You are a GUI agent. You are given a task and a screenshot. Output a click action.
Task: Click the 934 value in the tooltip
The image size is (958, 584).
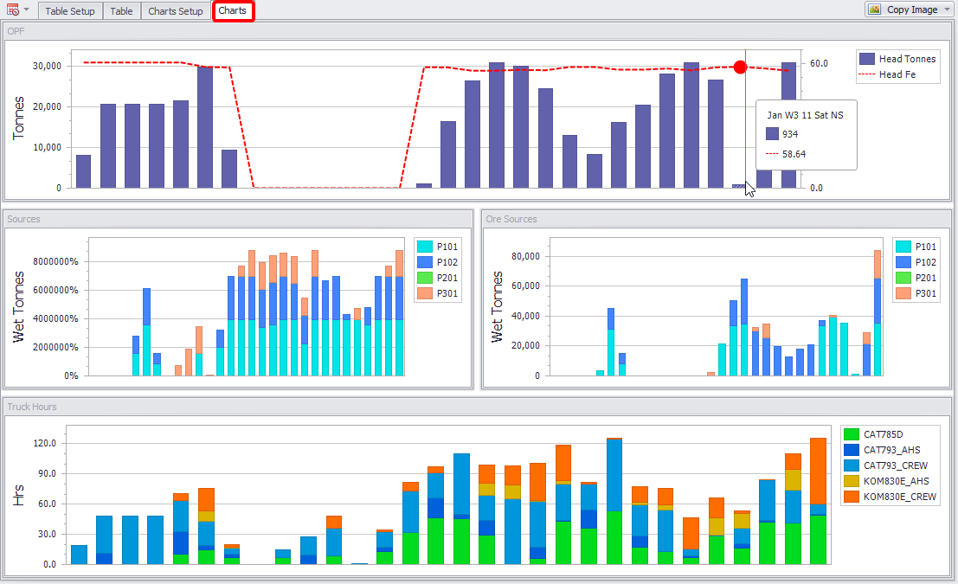click(x=790, y=134)
